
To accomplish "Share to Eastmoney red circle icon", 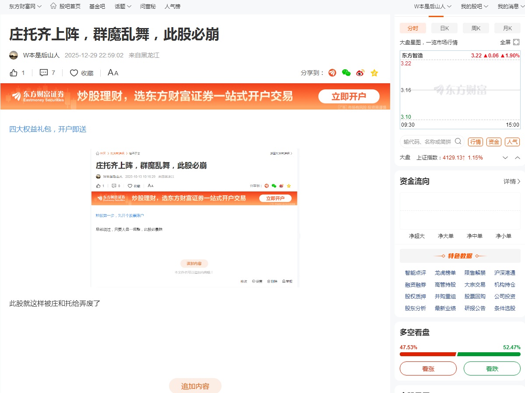I will (x=332, y=73).
